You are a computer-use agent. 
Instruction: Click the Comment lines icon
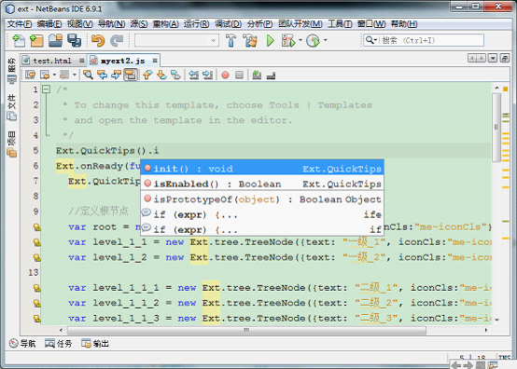point(257,75)
